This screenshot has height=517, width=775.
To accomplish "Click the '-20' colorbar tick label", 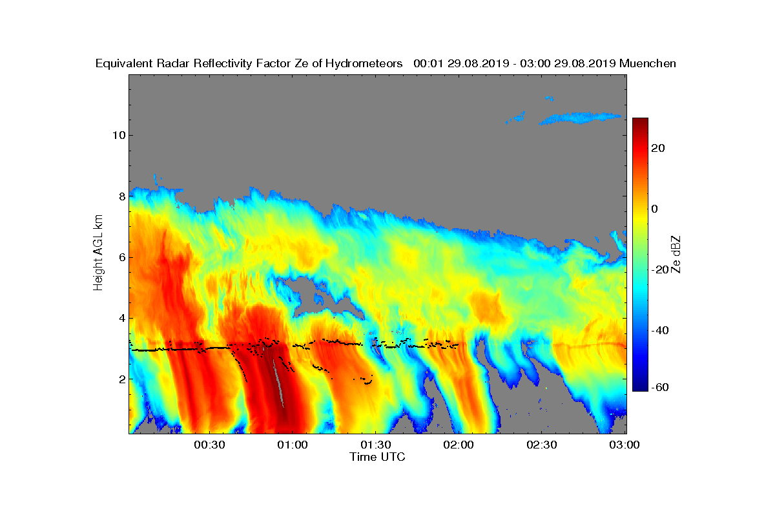I will pyautogui.click(x=660, y=269).
